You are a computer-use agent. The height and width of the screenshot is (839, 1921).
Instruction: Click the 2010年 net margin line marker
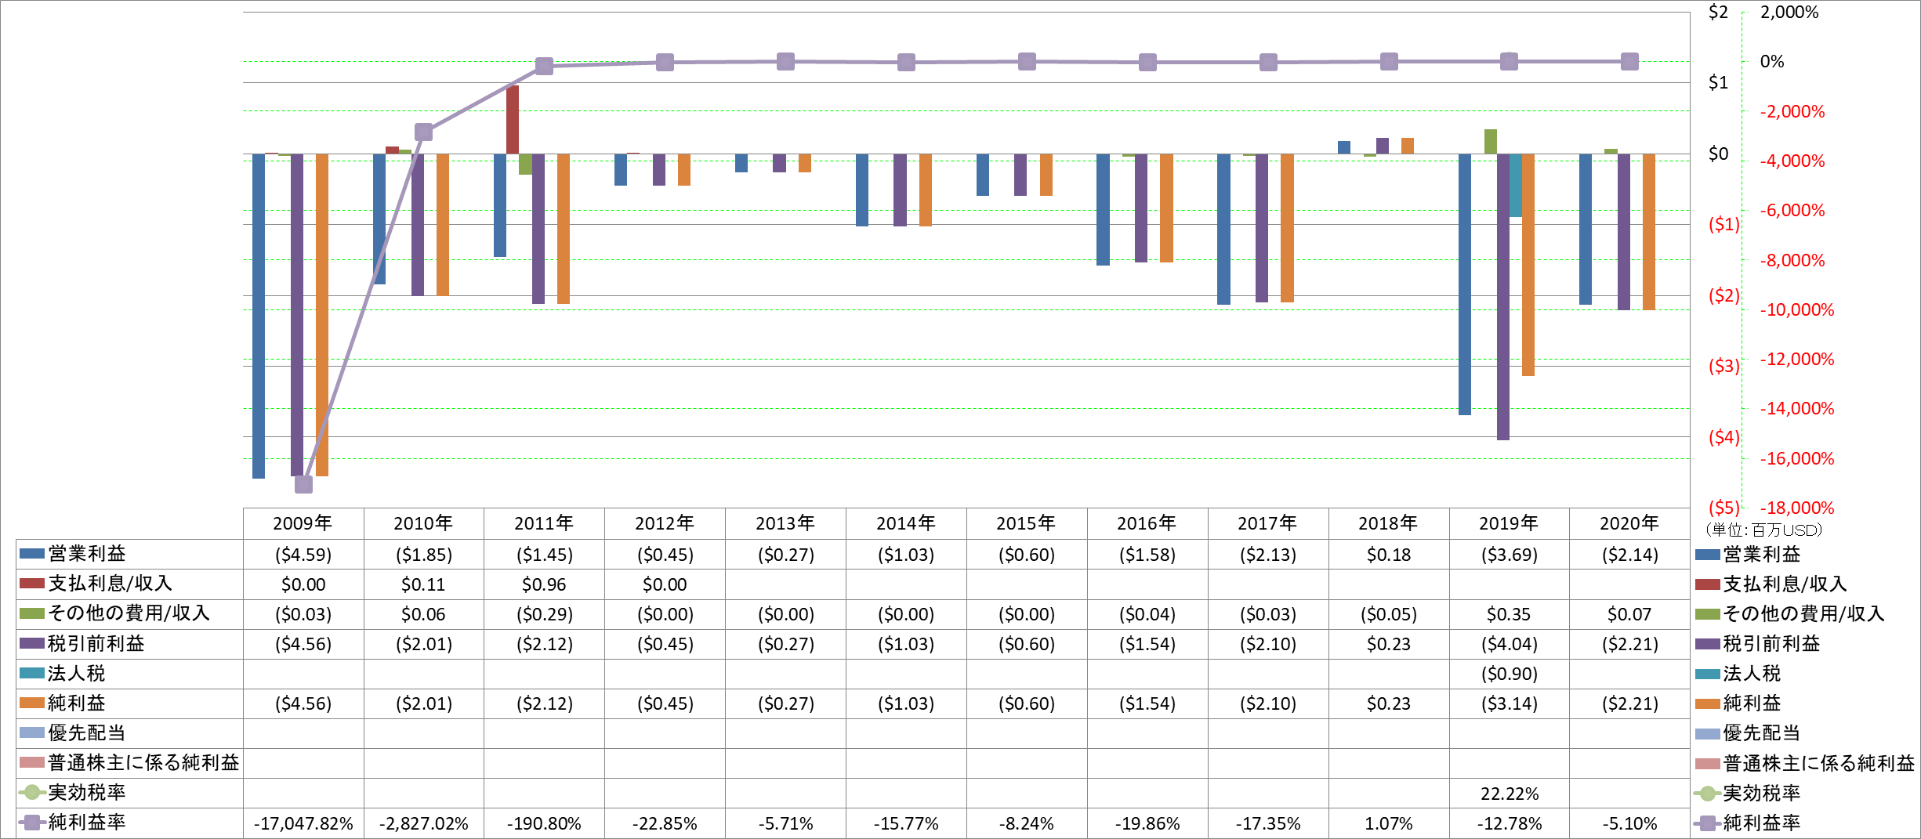tap(423, 132)
